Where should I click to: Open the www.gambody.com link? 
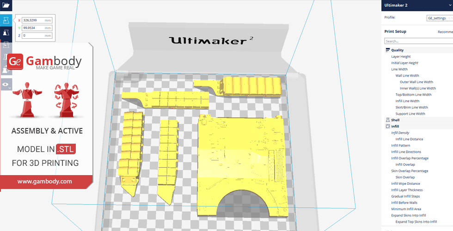click(45, 182)
